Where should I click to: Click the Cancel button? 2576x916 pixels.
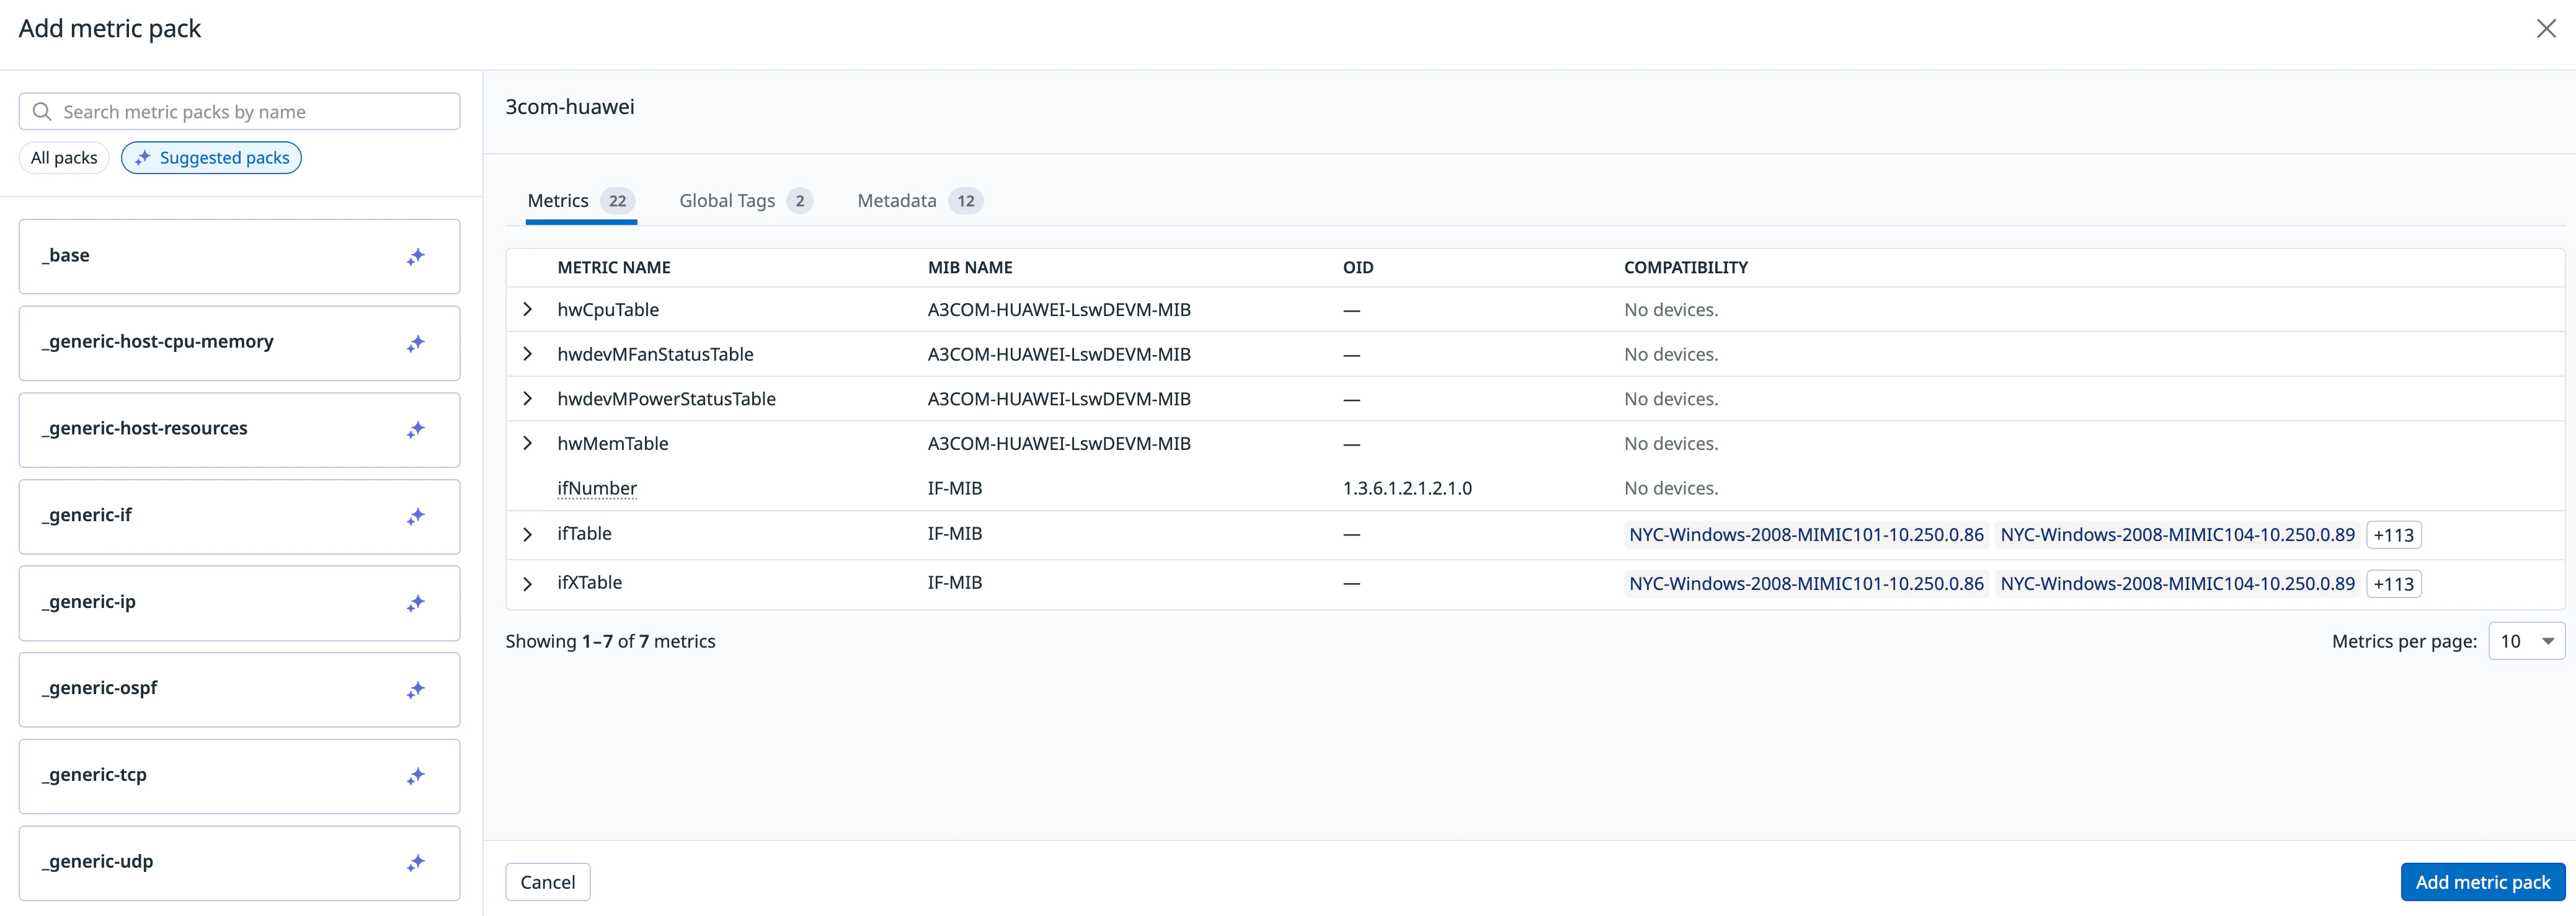pyautogui.click(x=547, y=882)
